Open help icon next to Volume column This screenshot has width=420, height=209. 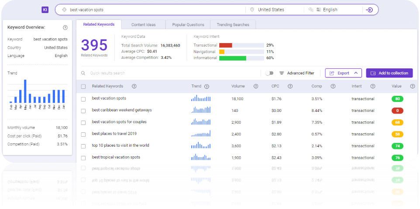click(256, 86)
